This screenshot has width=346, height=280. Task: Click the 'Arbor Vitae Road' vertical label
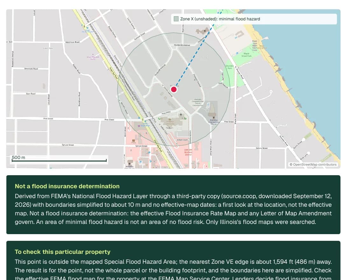pyautogui.click(x=211, y=147)
